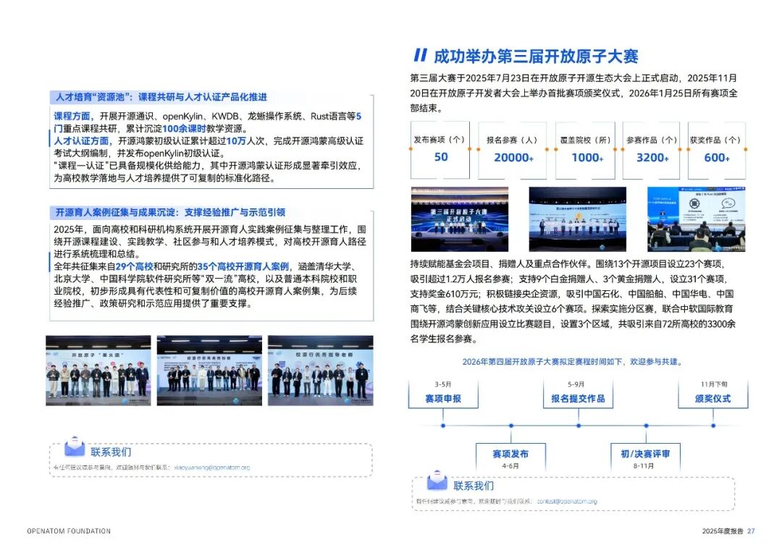Open the 校源行优秀合作伙伴 group photo
The width and height of the screenshot is (782, 553).
click(x=209, y=370)
